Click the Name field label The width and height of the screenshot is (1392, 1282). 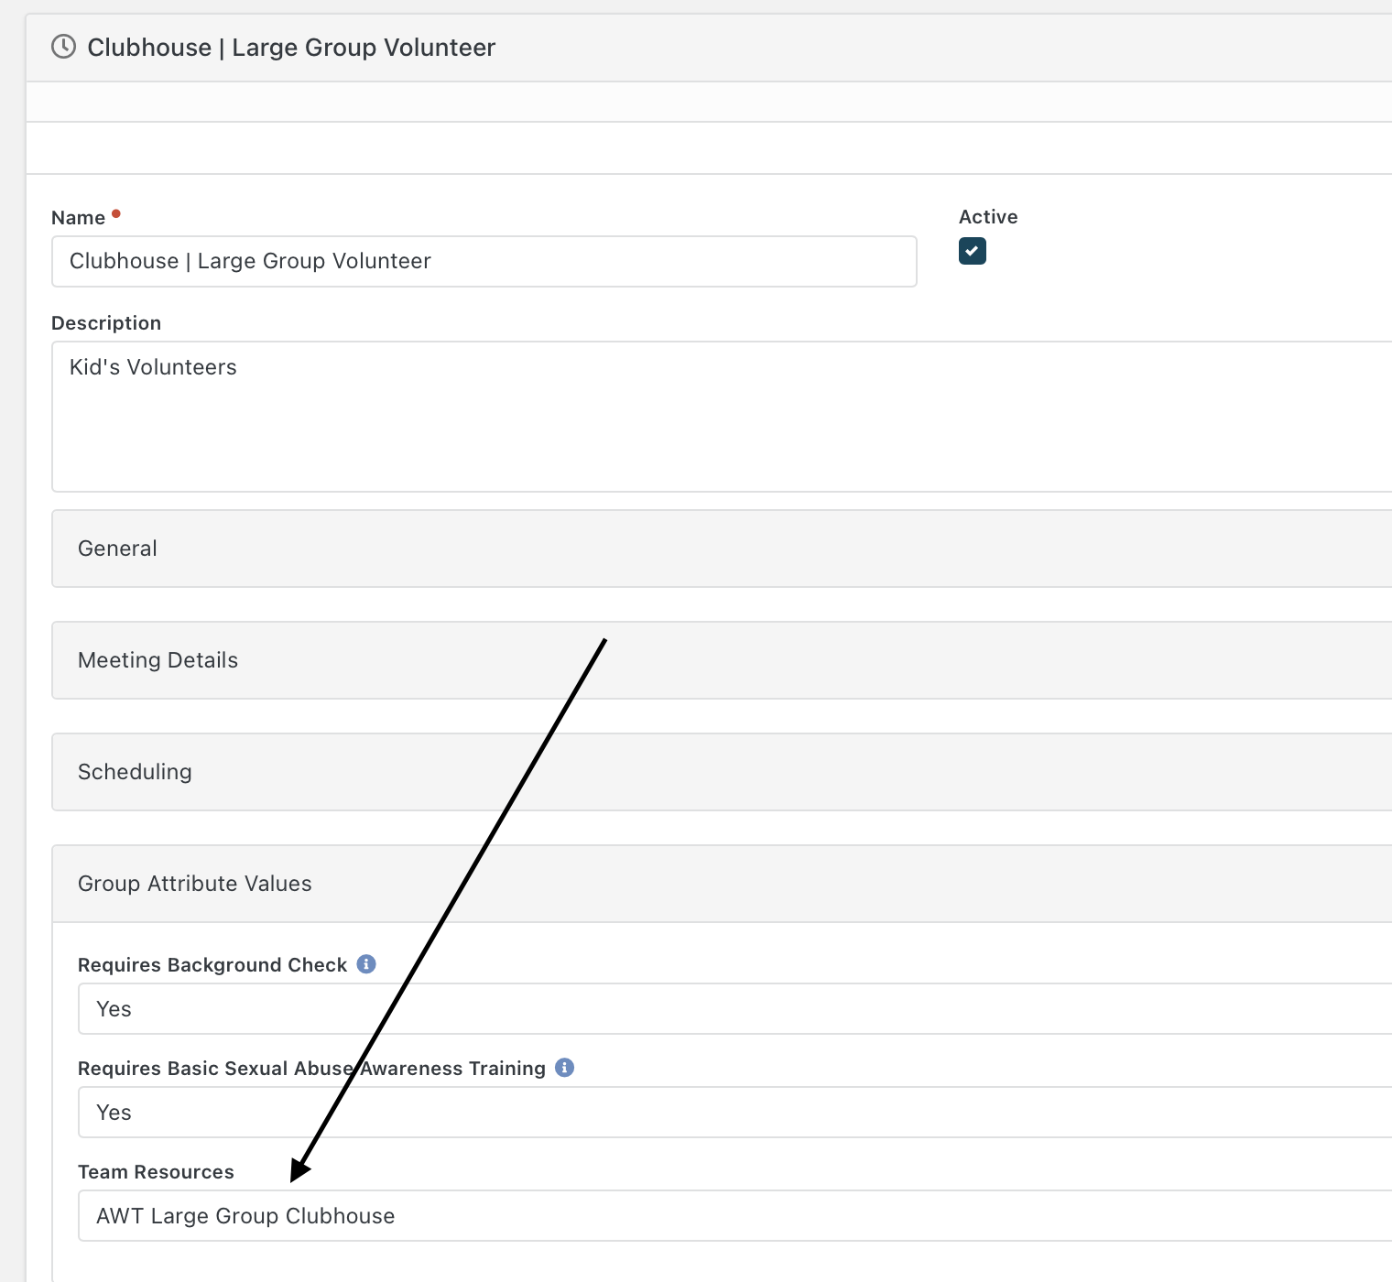pos(79,218)
